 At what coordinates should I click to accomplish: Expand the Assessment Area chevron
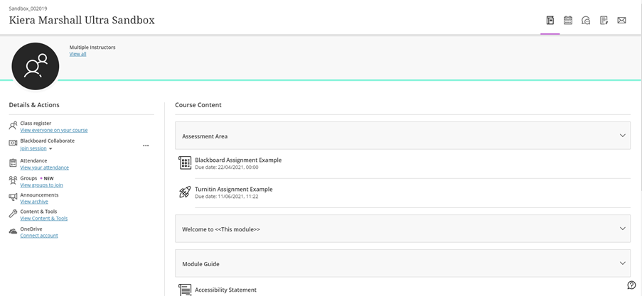[622, 136]
